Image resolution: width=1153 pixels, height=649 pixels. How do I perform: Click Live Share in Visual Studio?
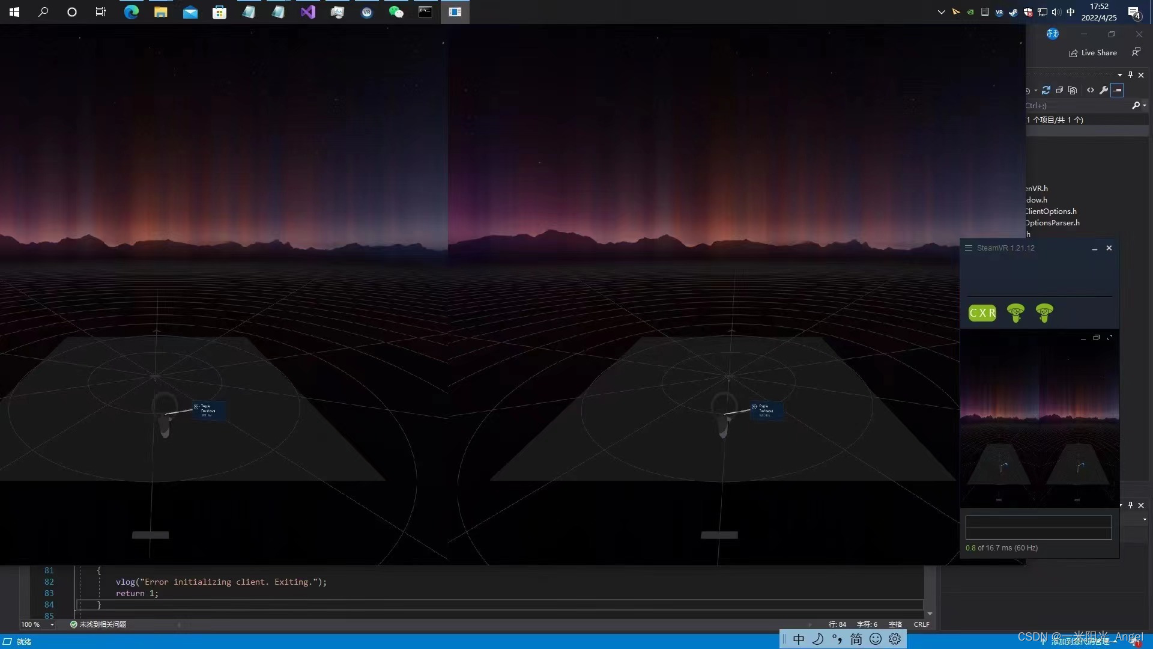coord(1093,53)
